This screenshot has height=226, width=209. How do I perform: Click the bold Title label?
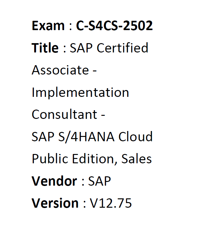coord(45,47)
